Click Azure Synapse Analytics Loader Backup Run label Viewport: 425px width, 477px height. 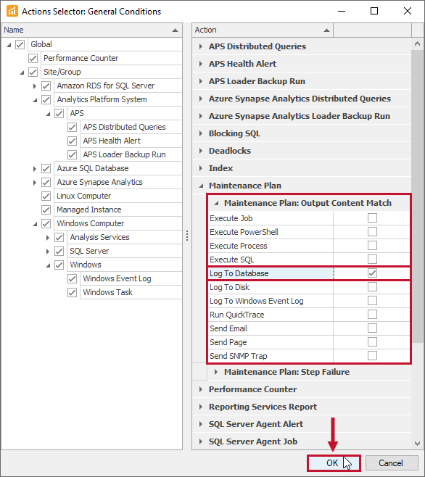tap(300, 116)
